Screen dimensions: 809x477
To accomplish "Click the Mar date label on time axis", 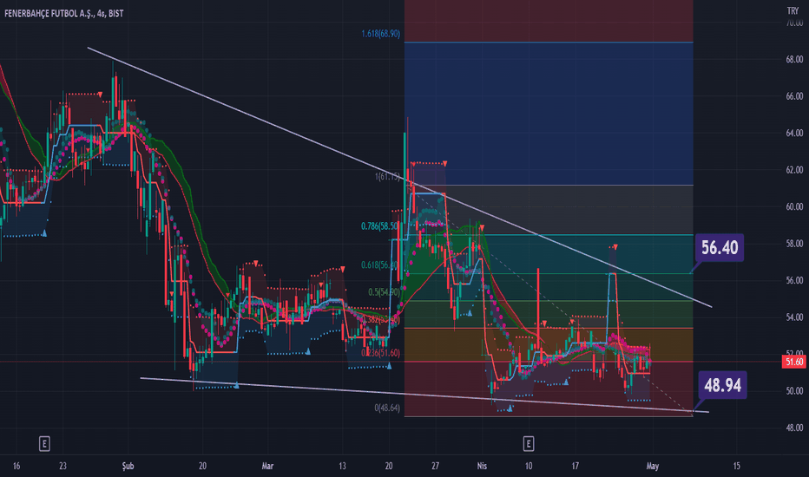I will click(x=267, y=467).
